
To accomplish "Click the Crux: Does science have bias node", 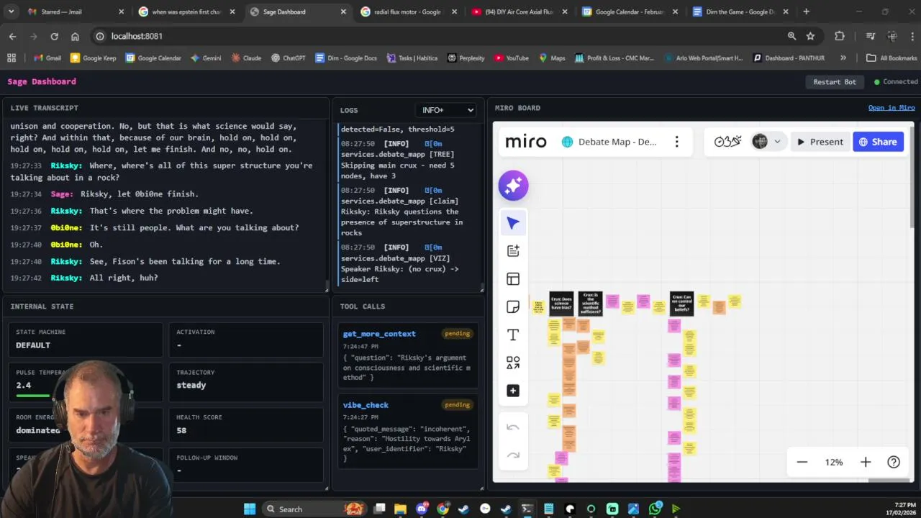I will pyautogui.click(x=561, y=304).
